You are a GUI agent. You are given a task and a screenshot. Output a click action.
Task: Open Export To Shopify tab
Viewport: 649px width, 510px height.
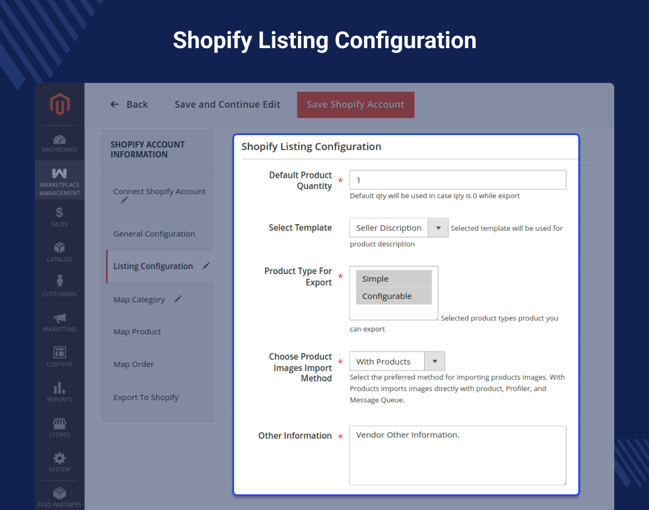coord(145,398)
